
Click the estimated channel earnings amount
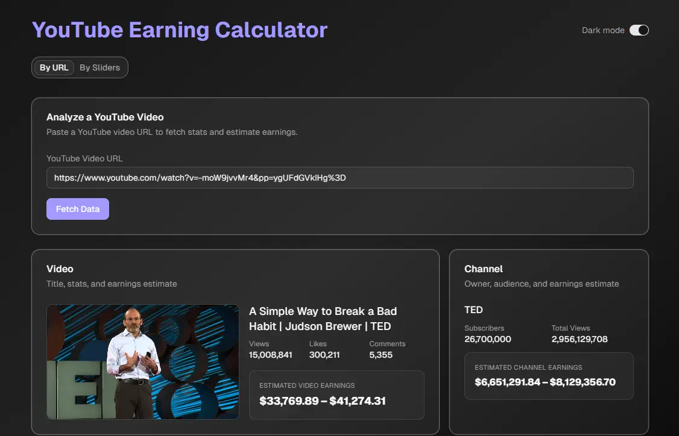pyautogui.click(x=545, y=382)
